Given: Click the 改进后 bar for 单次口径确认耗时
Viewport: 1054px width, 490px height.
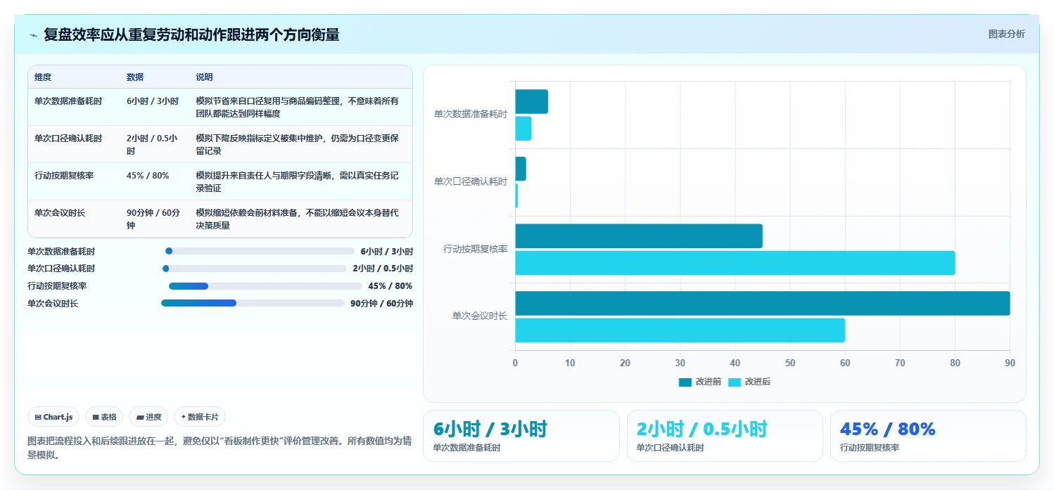Looking at the screenshot, I should pyautogui.click(x=516, y=195).
